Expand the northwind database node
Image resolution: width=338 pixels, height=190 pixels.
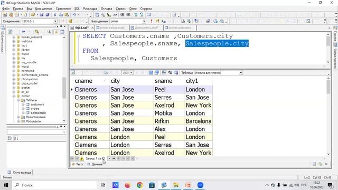coord(14,71)
